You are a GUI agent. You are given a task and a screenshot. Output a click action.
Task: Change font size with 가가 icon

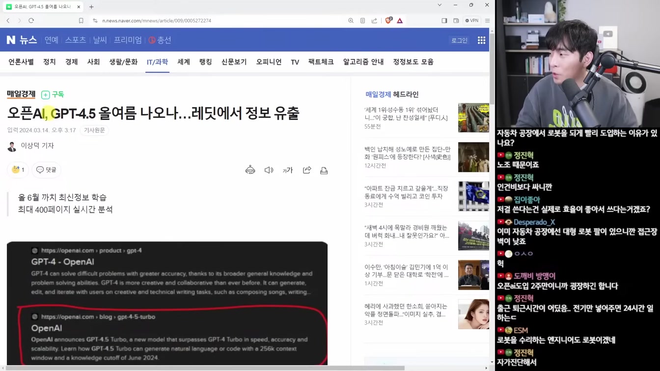tap(288, 170)
